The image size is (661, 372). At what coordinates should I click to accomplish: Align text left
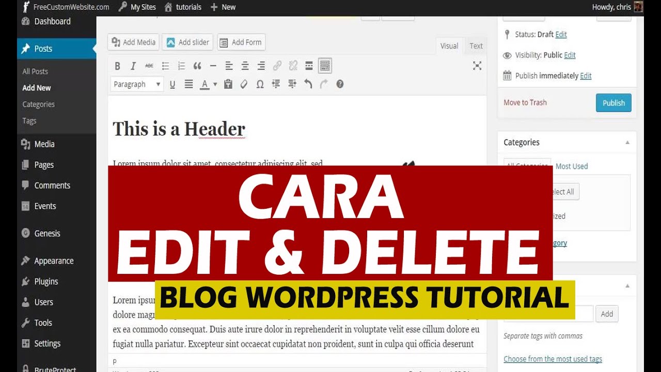click(229, 66)
